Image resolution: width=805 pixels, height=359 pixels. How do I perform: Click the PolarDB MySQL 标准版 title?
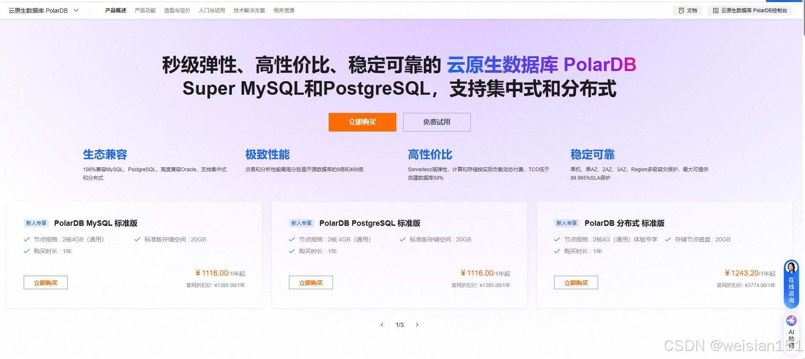tap(96, 223)
